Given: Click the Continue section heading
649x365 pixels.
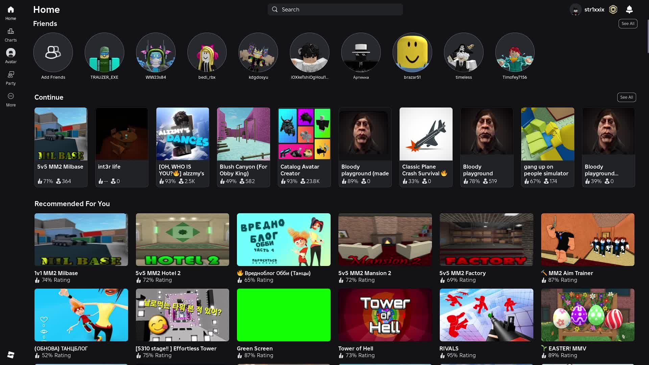Looking at the screenshot, I should [49, 97].
